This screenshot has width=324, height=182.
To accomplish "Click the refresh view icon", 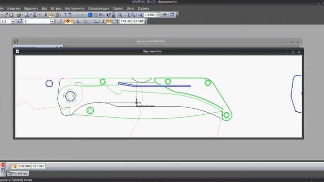I will [x=172, y=15].
